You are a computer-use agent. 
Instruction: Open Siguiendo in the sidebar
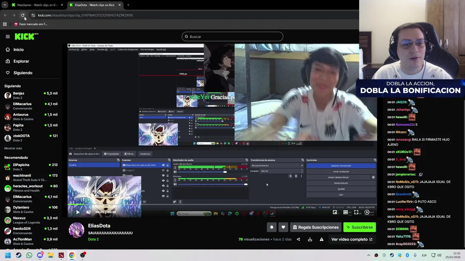tap(23, 73)
